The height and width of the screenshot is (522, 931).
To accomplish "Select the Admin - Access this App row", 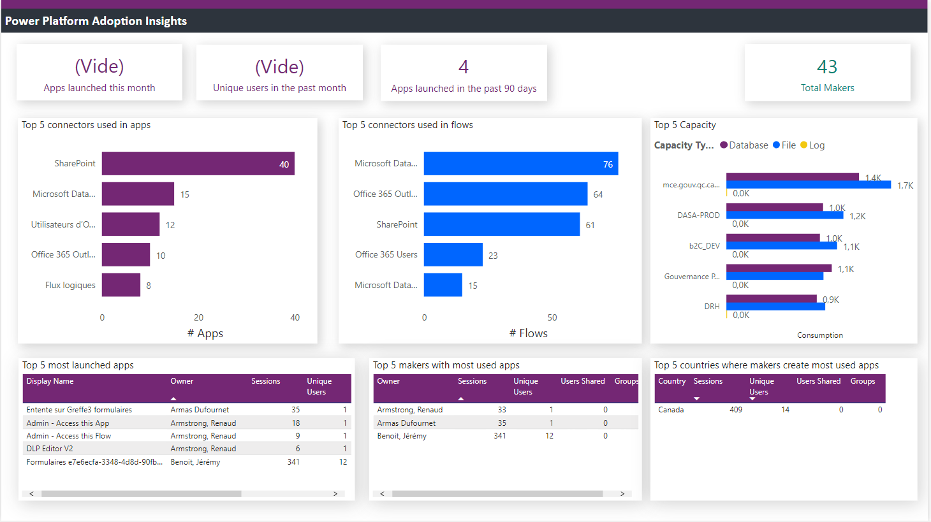I will click(x=187, y=423).
